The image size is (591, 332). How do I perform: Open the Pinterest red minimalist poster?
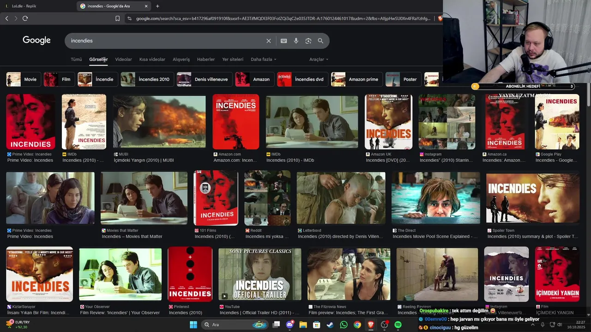point(190,274)
